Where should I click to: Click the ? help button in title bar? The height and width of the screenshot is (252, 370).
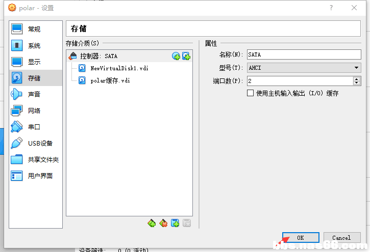(x=331, y=8)
